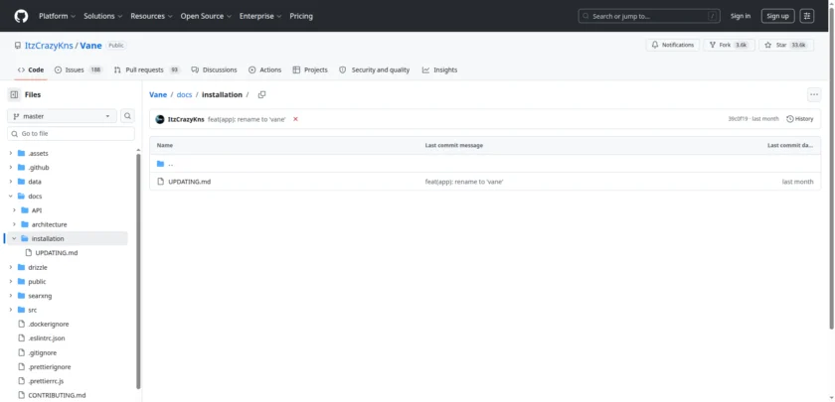Expand the src folder chevron

11,310
